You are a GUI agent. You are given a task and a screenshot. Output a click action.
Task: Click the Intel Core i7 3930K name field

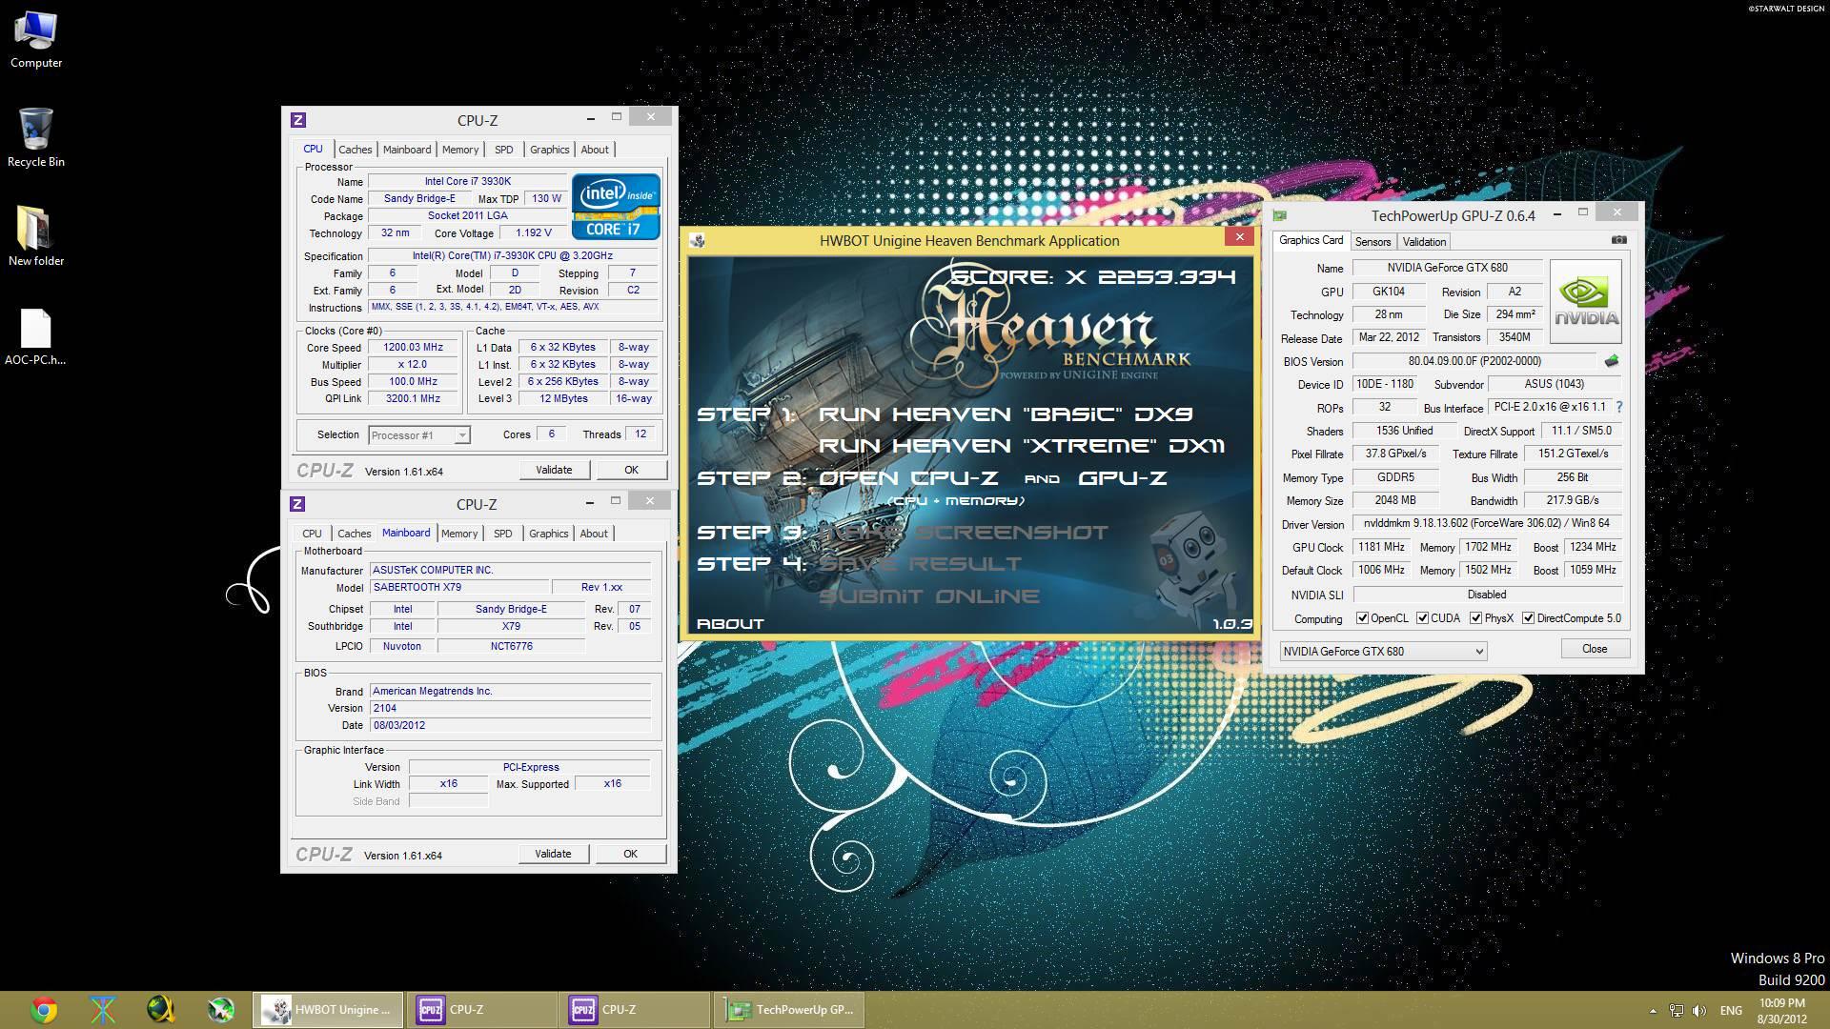coord(467,181)
